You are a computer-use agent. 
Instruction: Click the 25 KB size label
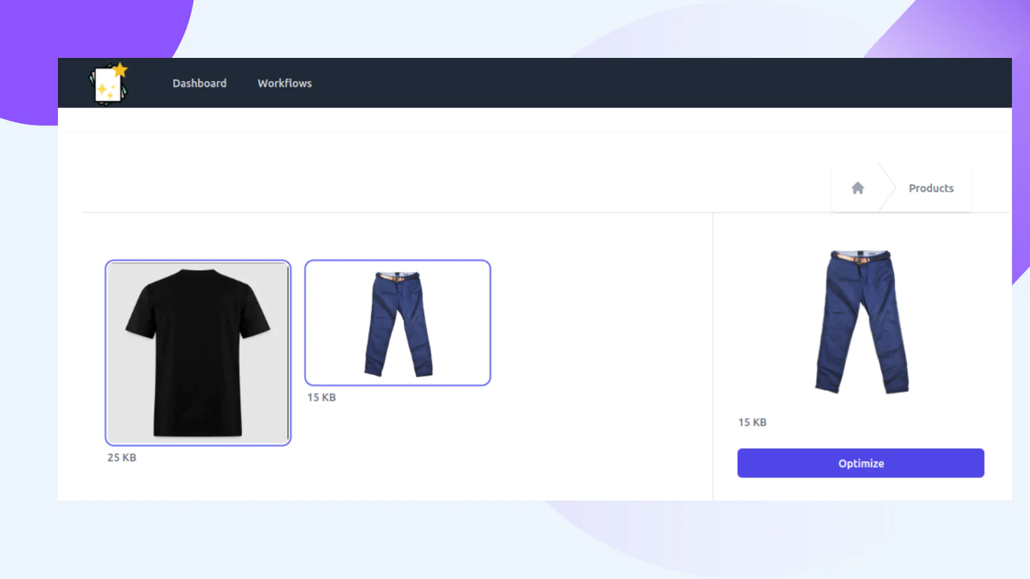click(122, 457)
